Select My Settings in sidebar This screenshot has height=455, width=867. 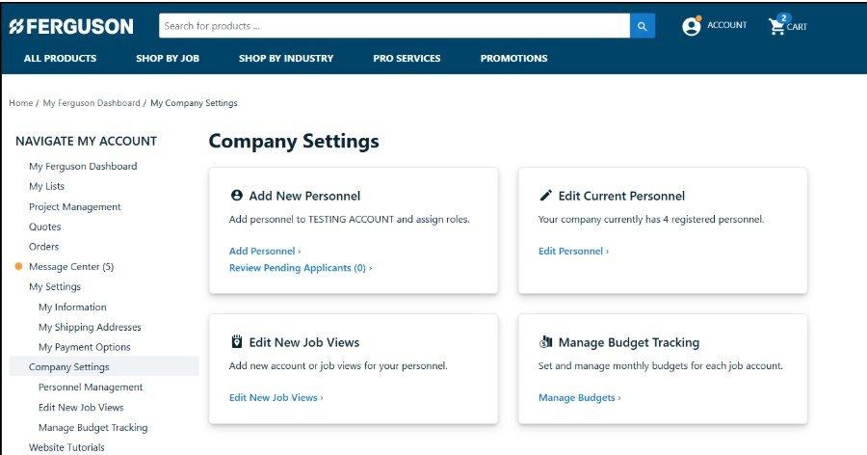click(55, 286)
